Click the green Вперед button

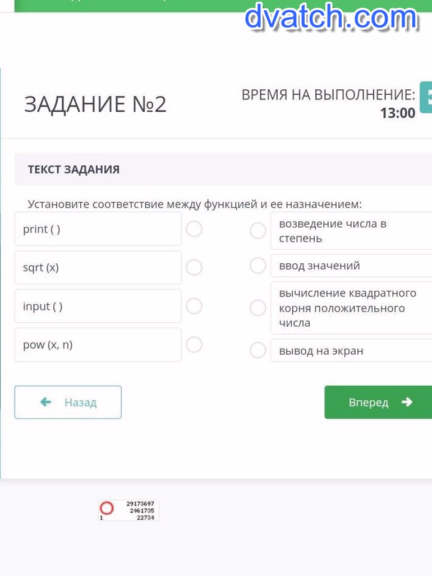[x=378, y=402]
